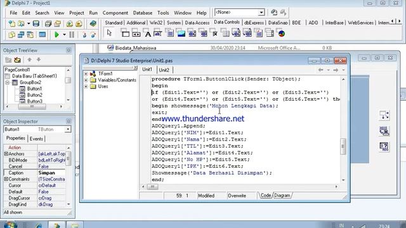Pick the DBEdit component from the palette

(x=158, y=34)
